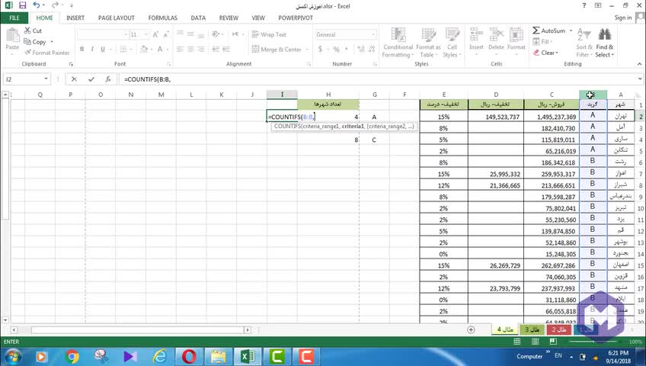The image size is (646, 366).
Task: Expand the AutoSum dropdown arrow
Action: point(571,30)
